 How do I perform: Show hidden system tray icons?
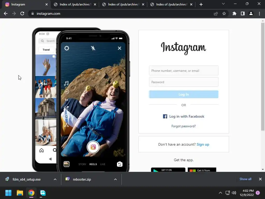pos(220,193)
